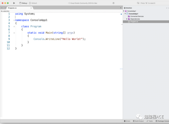Open the Debug configuration dropdown
Viewport: 169px width, 124px height.
coord(23,3)
